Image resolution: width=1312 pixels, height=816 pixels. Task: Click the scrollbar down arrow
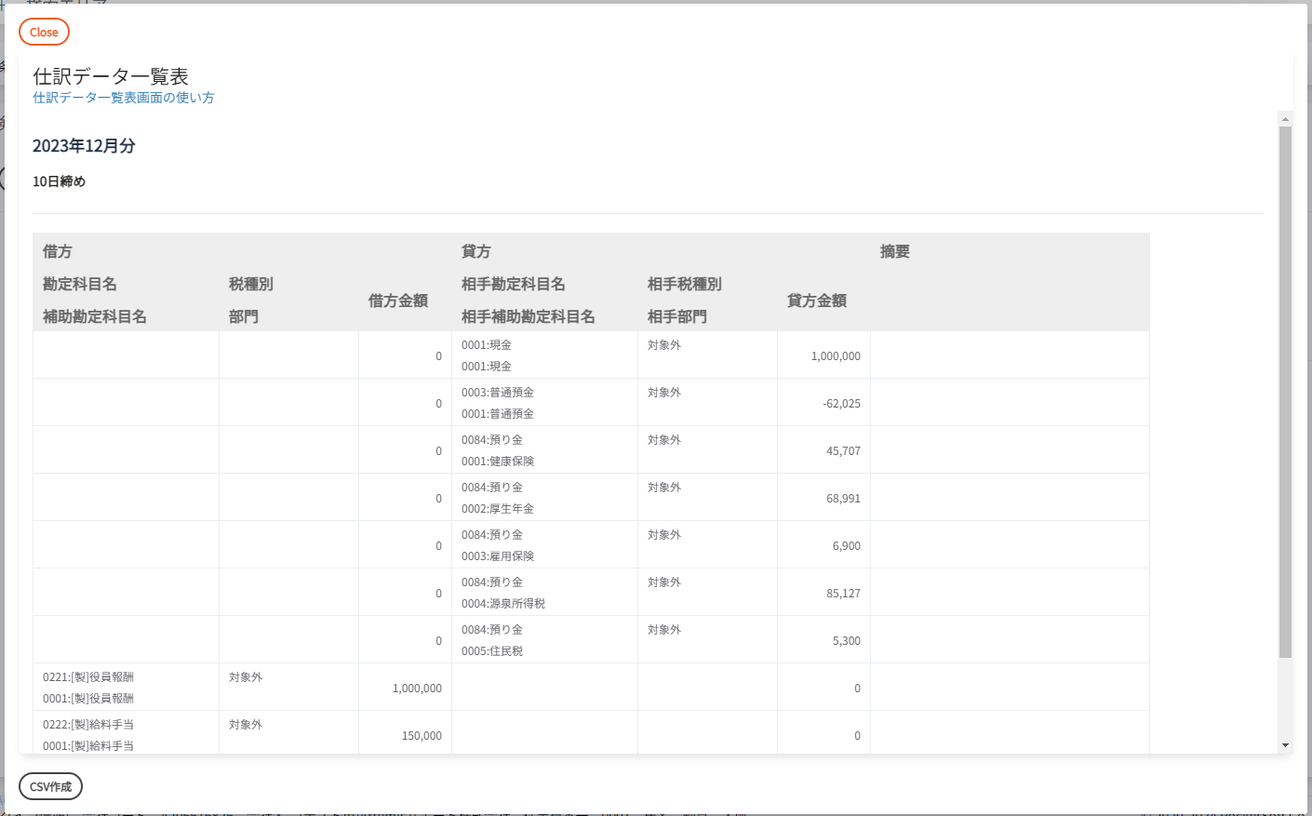1285,745
